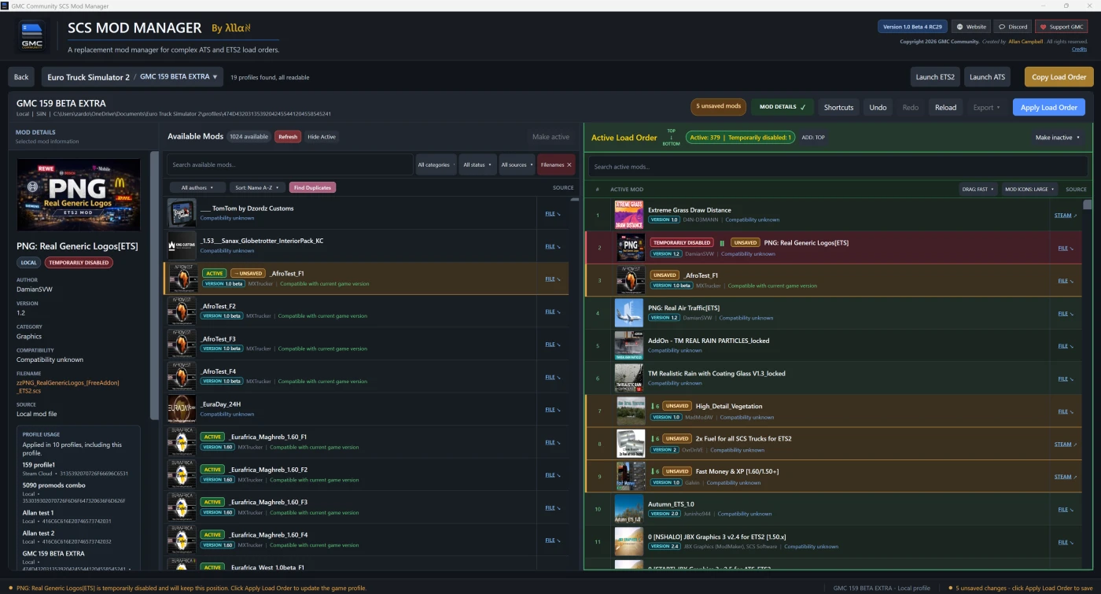Open the All sources filter dropdown
The width and height of the screenshot is (1101, 594).
(x=516, y=164)
